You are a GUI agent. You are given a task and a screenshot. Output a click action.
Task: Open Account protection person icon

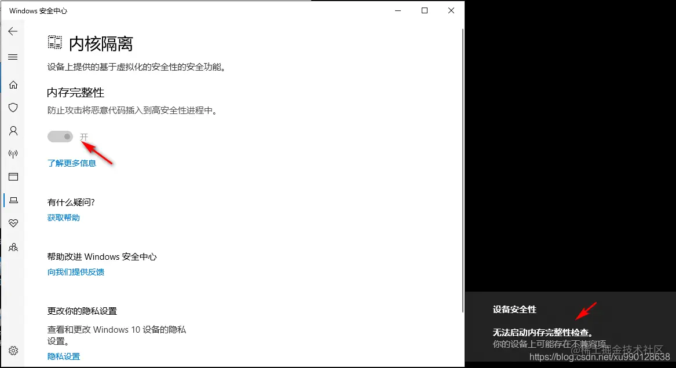[13, 131]
